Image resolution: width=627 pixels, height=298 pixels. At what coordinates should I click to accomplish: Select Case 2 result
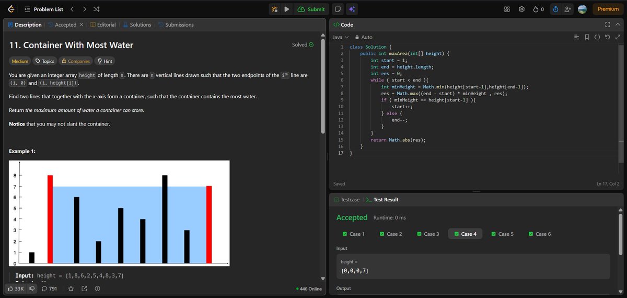point(391,234)
